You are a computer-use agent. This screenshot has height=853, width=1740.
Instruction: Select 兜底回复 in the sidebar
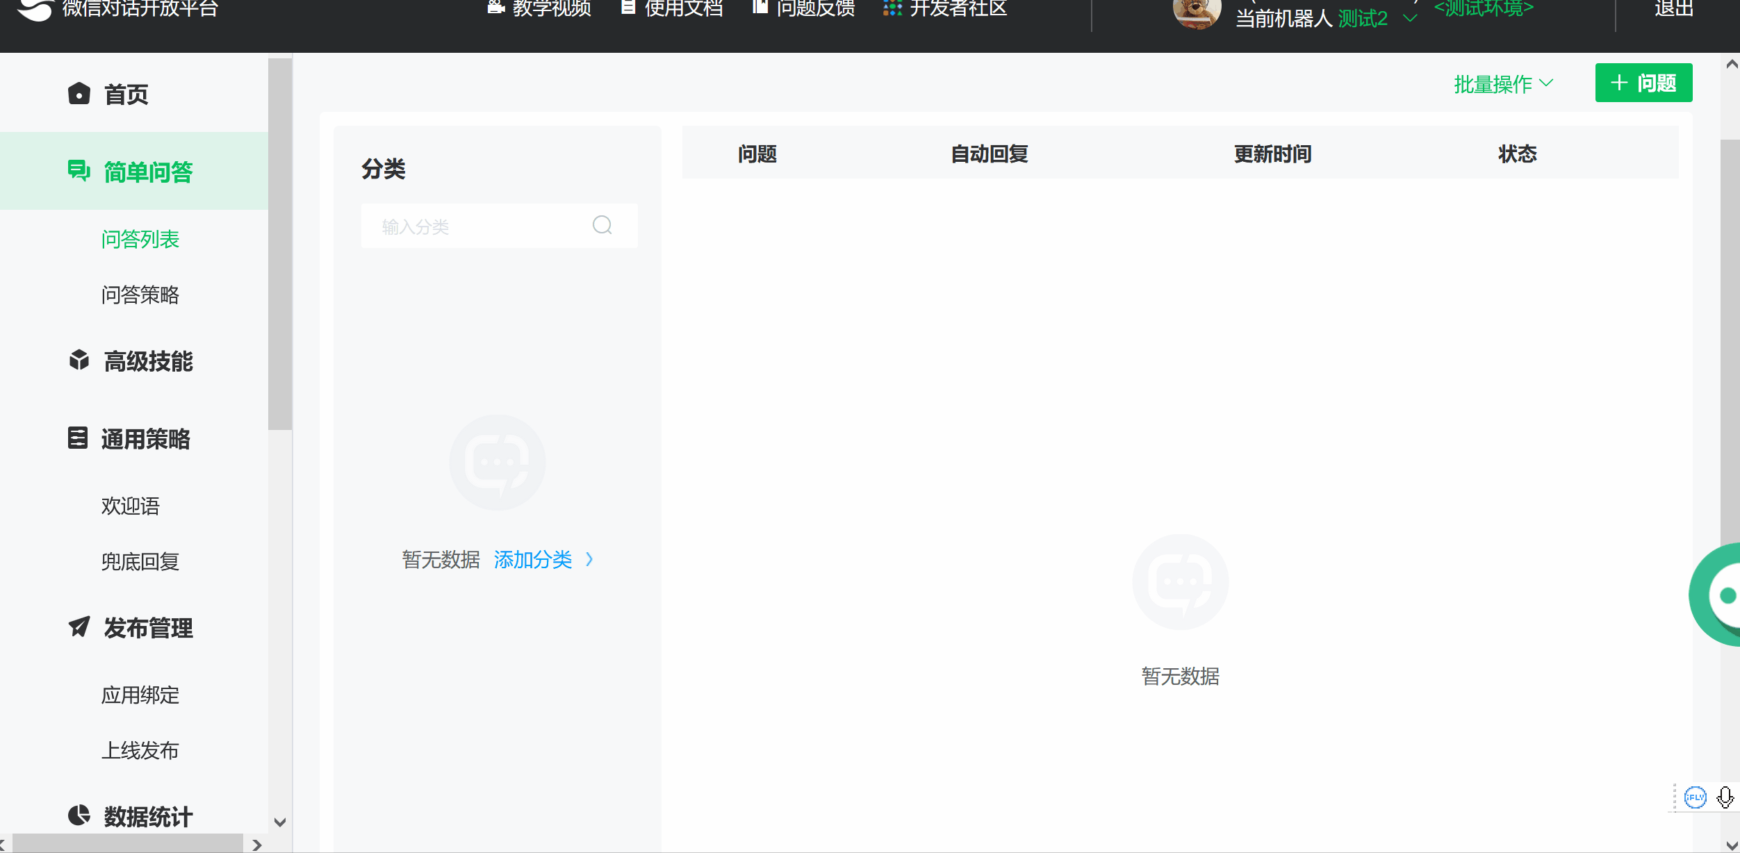(x=140, y=561)
